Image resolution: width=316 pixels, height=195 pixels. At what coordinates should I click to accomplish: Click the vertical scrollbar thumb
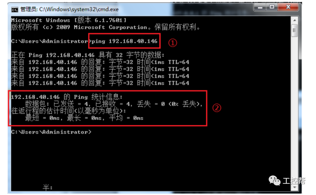[x=294, y=31]
